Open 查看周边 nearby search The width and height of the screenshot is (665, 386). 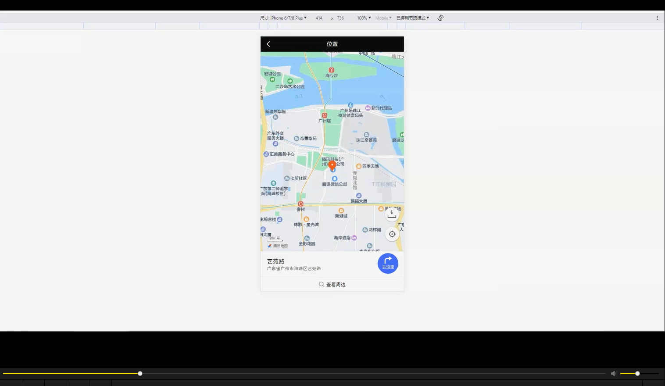332,285
